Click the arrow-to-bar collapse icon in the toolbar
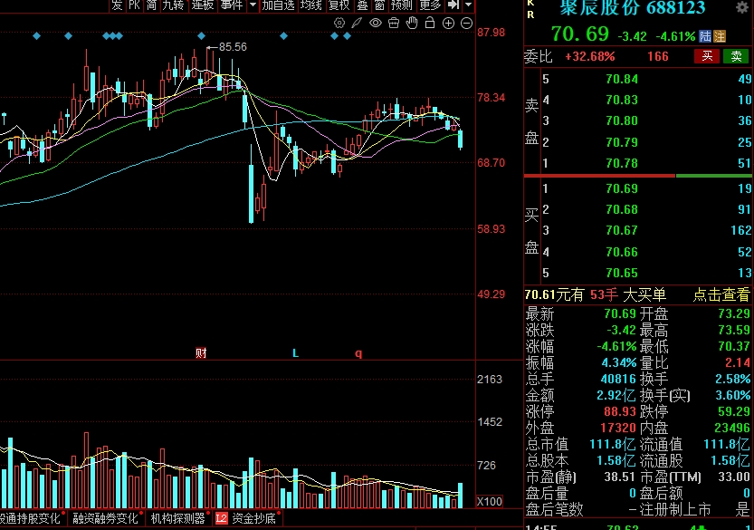 (453, 5)
